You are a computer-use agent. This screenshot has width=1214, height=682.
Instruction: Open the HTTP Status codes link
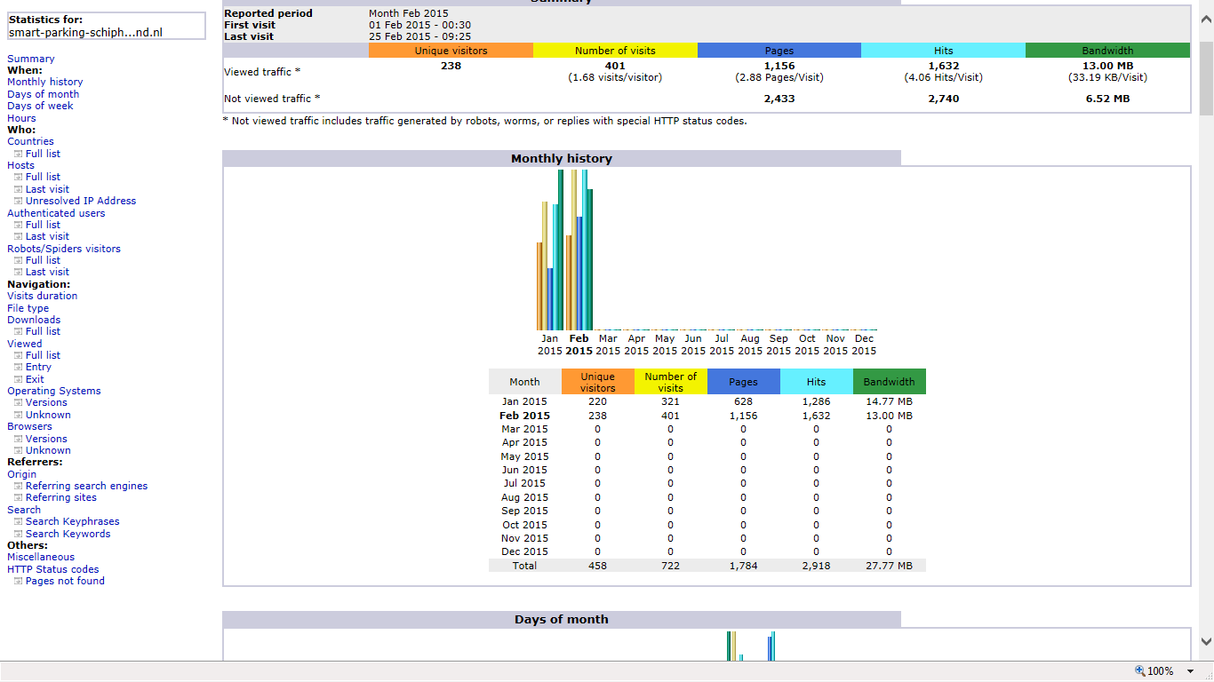pos(53,569)
